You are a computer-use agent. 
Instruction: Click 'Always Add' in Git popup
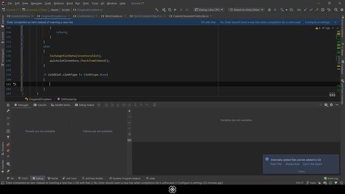(x=292, y=164)
